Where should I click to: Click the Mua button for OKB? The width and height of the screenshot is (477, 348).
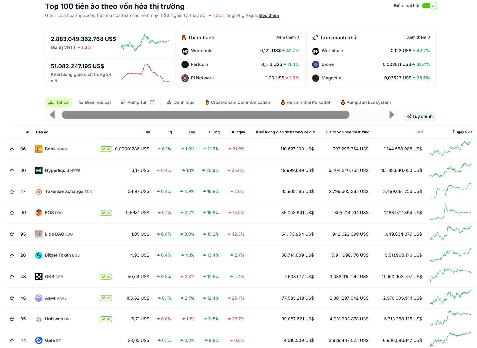pos(106,277)
